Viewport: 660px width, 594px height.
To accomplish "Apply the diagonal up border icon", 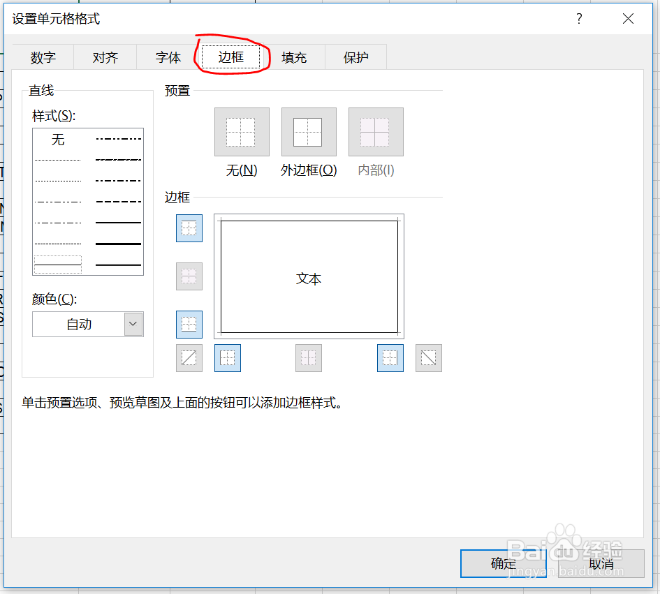I will click(x=189, y=358).
